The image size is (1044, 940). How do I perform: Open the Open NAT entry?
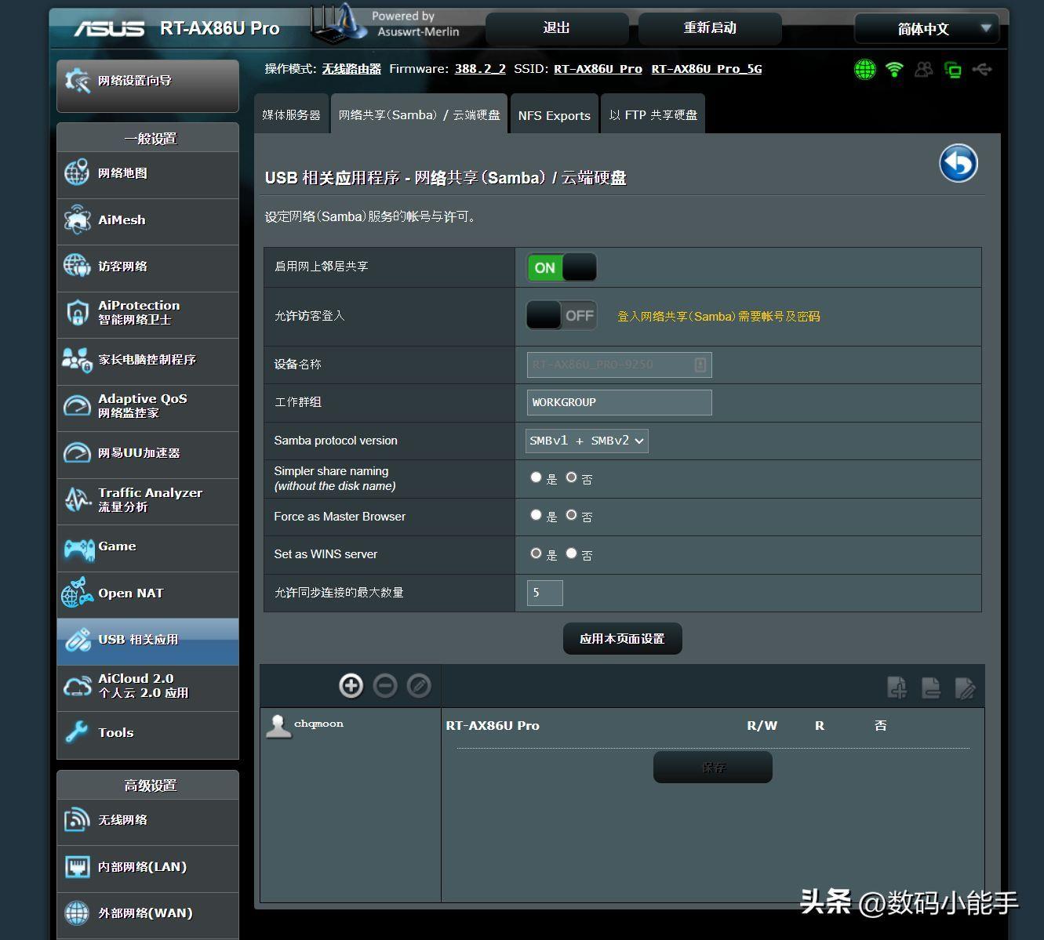pos(147,593)
